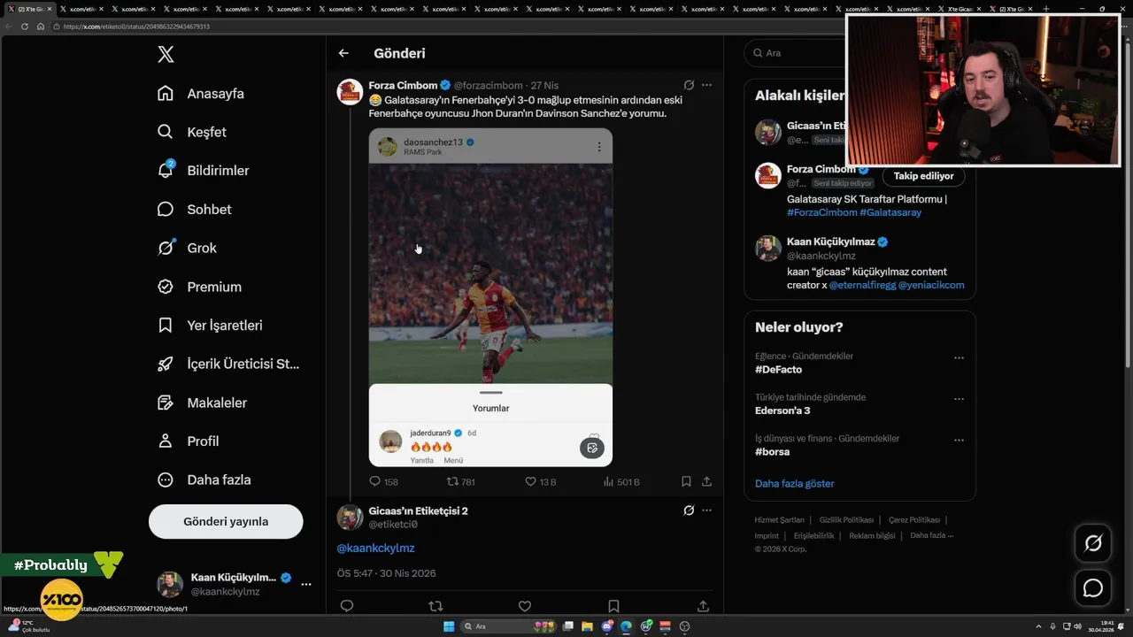The image size is (1133, 637).
Task: Click timestamp ÖS 5:47 · 30 Nis 2026
Action: pyautogui.click(x=386, y=573)
